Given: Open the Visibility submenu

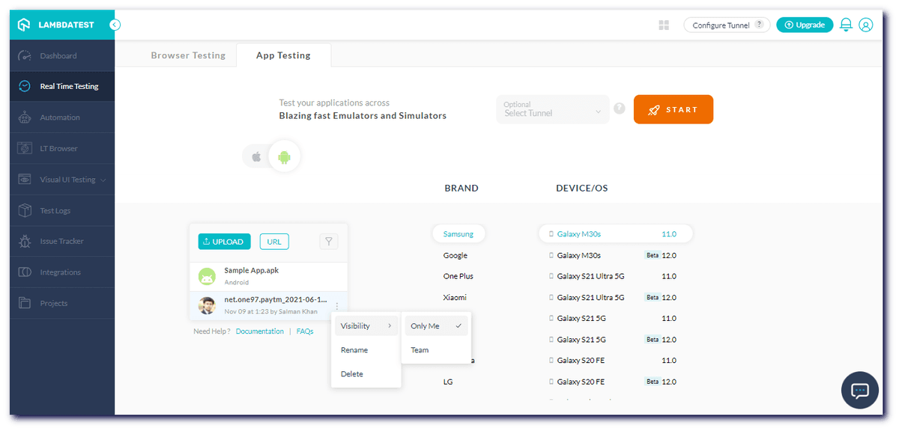Looking at the screenshot, I should (366, 325).
